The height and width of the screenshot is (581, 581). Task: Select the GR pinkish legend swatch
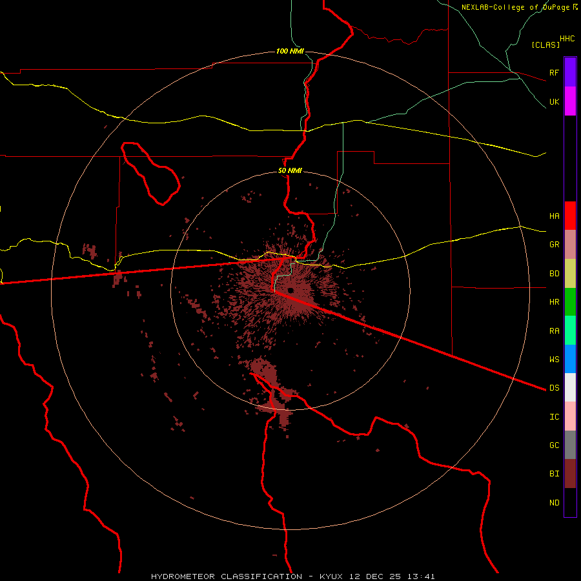570,245
